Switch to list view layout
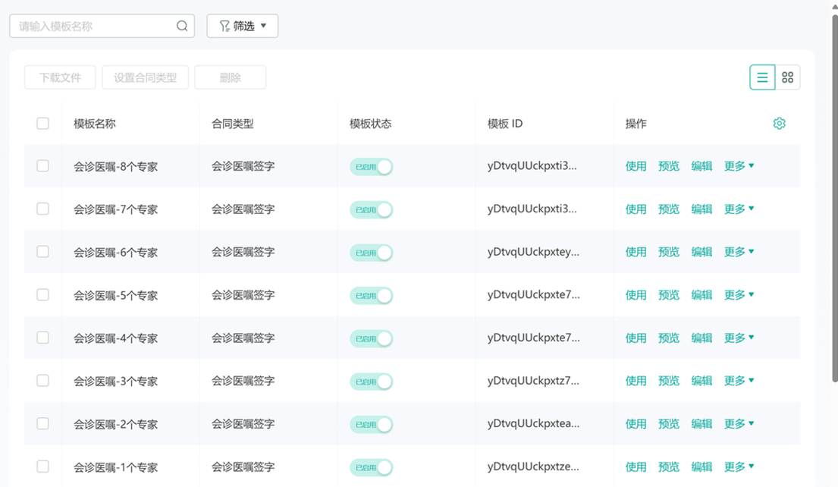Image resolution: width=838 pixels, height=487 pixels. [x=762, y=77]
